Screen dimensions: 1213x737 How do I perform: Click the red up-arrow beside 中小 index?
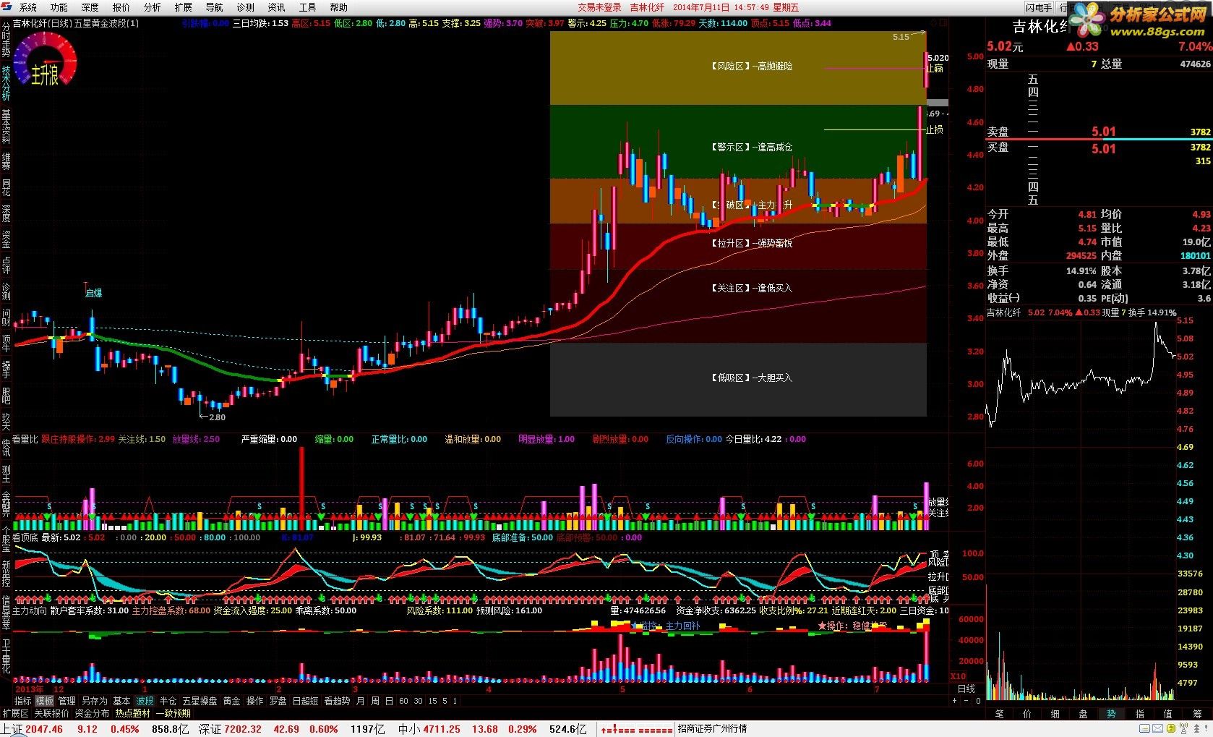[604, 729]
